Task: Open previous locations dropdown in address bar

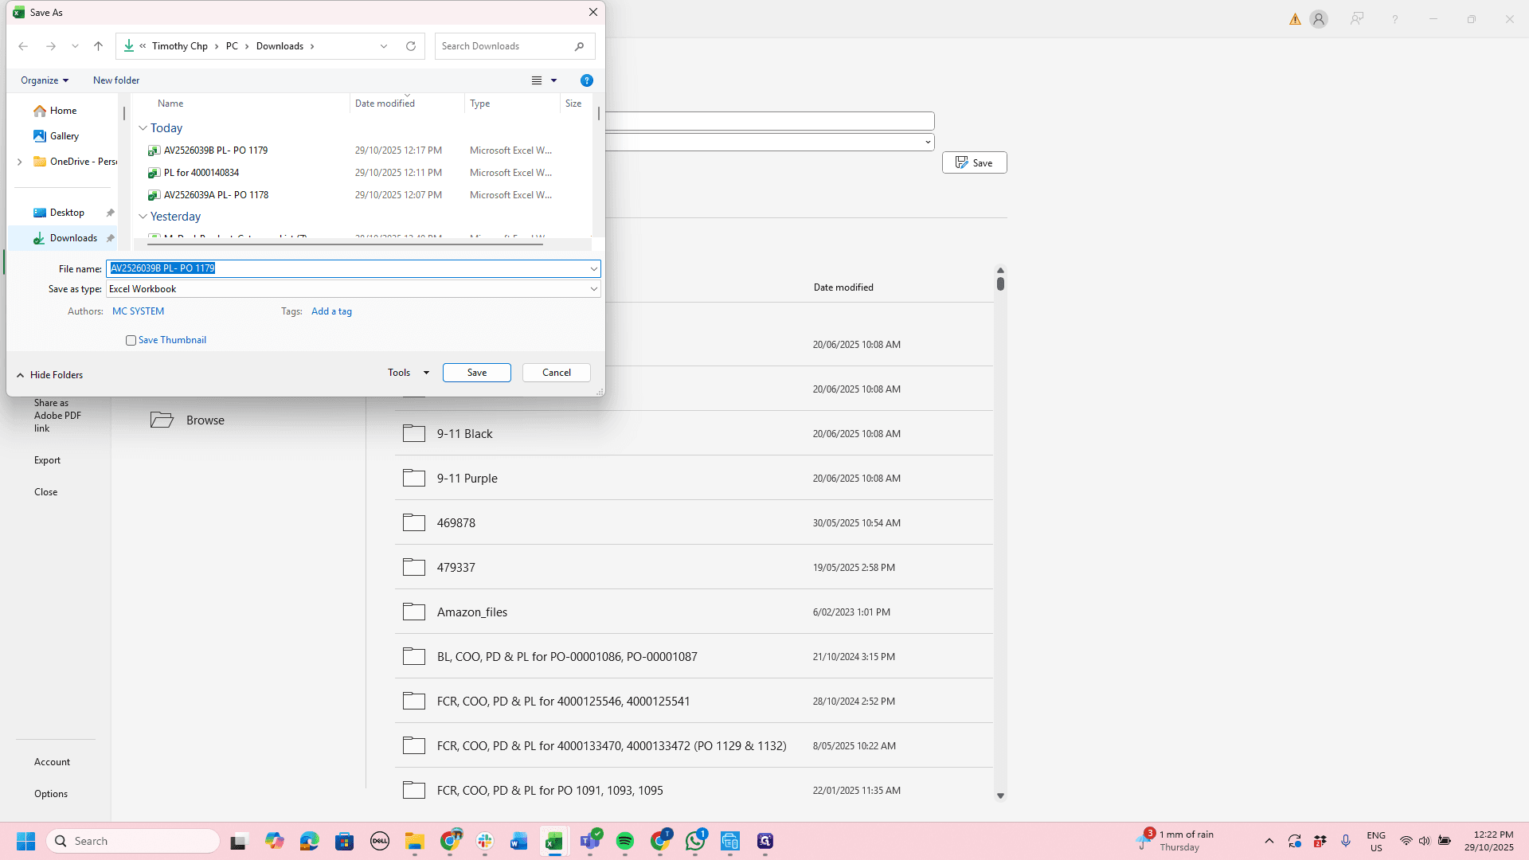Action: [x=384, y=46]
